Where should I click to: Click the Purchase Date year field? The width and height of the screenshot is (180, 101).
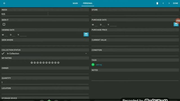click(113, 25)
